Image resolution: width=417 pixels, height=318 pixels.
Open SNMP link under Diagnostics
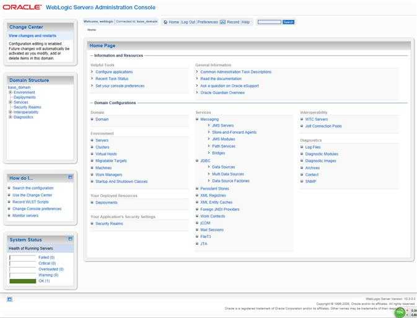(310, 182)
